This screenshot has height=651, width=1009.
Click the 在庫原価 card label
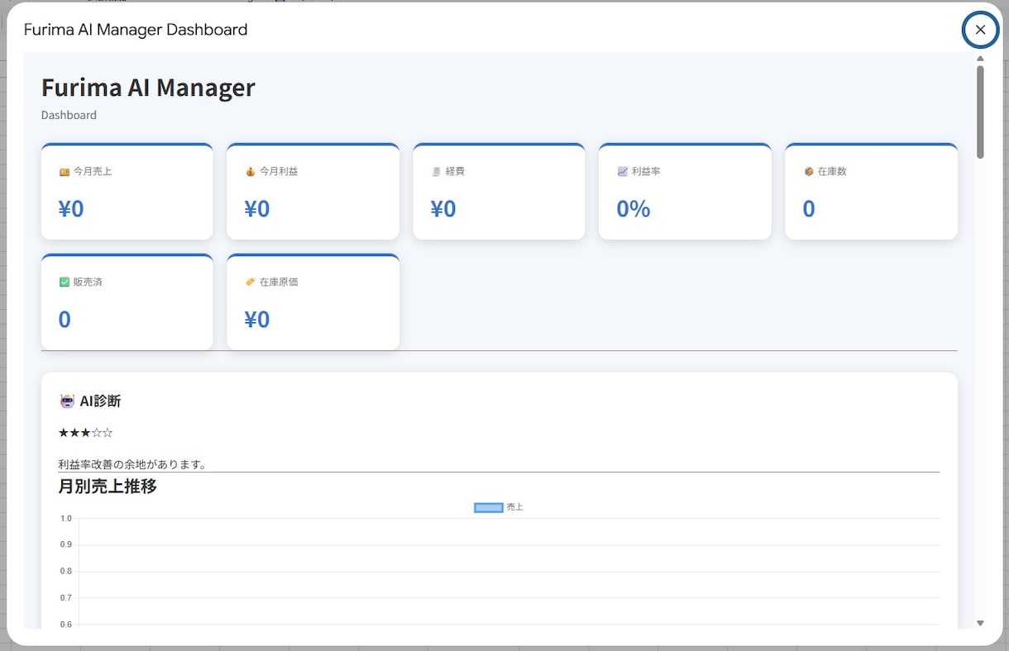point(279,283)
